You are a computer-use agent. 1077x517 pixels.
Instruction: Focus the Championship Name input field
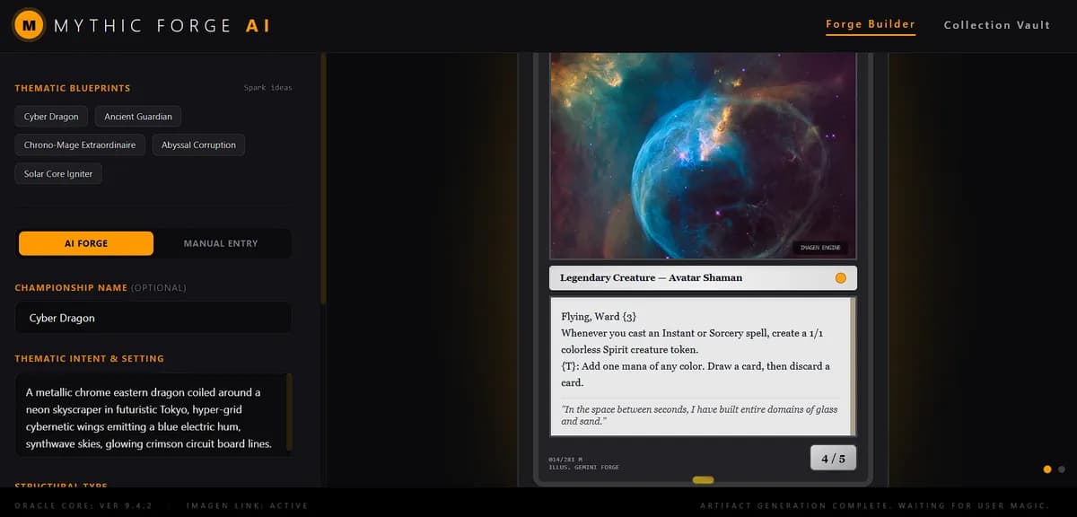[x=153, y=318]
